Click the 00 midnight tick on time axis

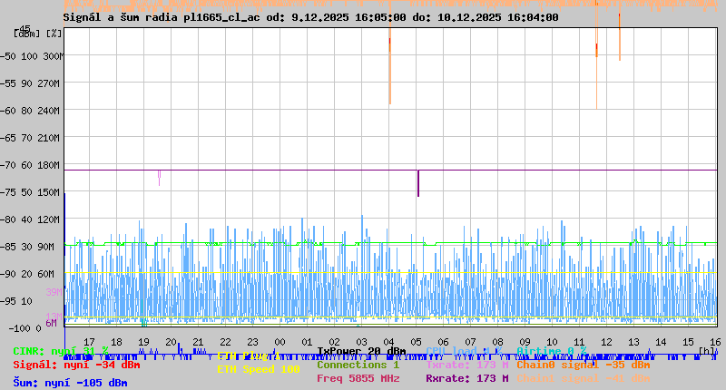pos(280,341)
